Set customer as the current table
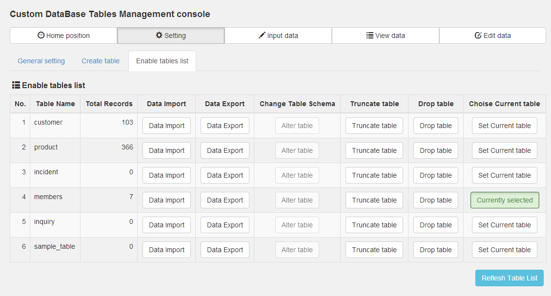Screen dimensions: 551x296 tap(504, 126)
